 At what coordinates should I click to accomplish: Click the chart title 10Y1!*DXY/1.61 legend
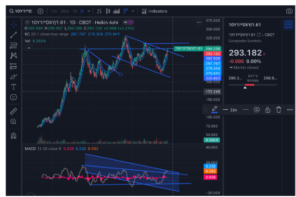coord(48,22)
